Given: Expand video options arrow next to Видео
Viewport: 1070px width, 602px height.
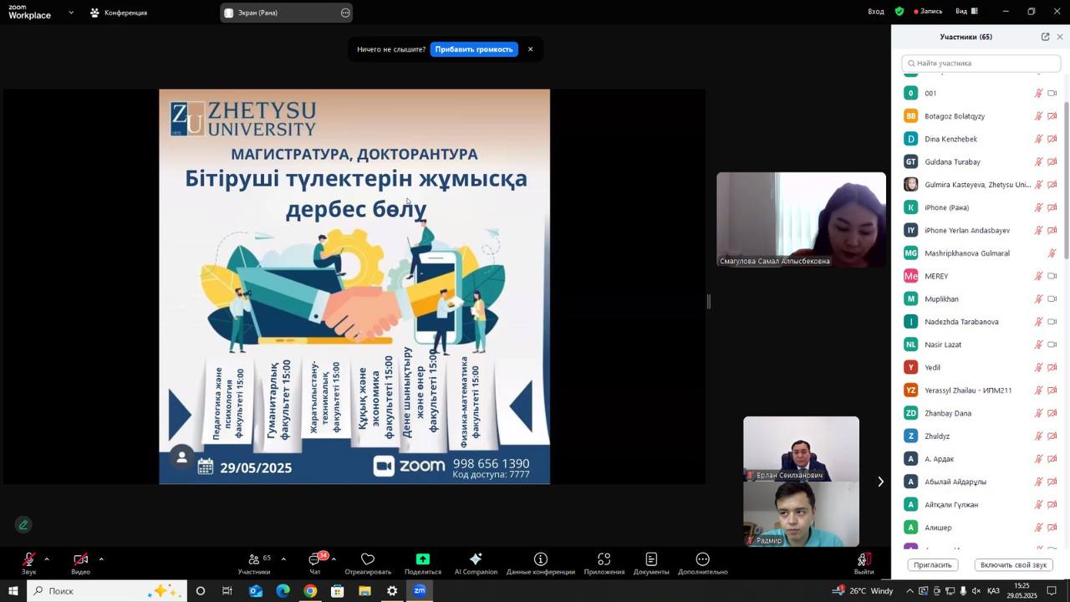Looking at the screenshot, I should click(x=101, y=559).
